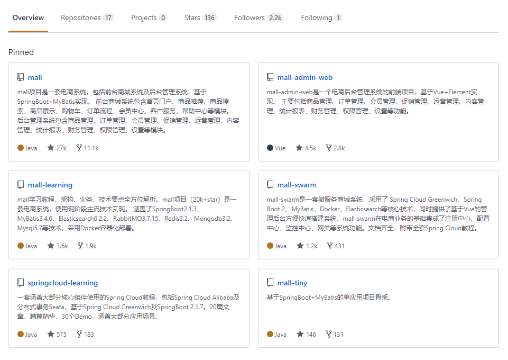Image resolution: width=508 pixels, height=360 pixels.
Task: Click the star icon showing 1.2k
Action: 300,246
